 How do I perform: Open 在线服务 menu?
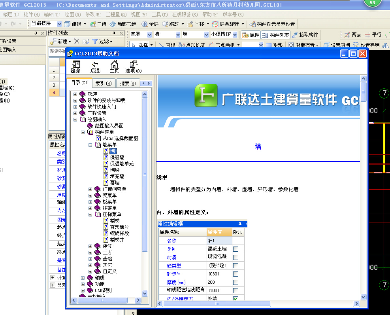[x=185, y=15]
